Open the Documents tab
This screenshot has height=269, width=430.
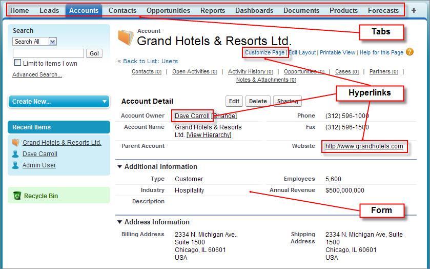[301, 10]
